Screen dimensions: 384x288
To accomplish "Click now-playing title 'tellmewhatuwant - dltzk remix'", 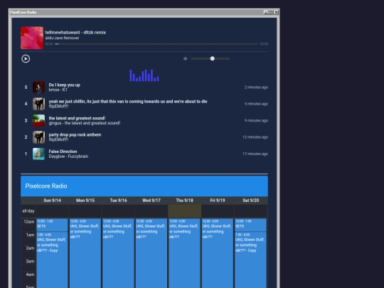I will [75, 32].
